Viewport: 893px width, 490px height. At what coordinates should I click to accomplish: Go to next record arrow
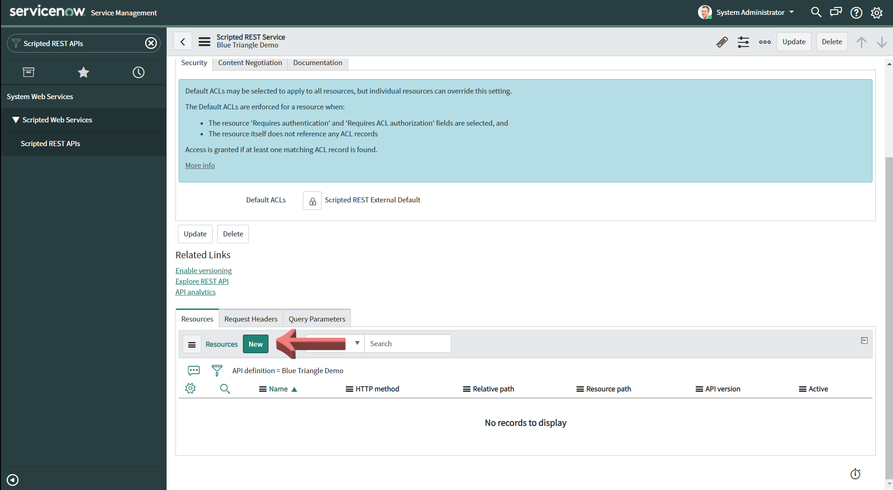[x=881, y=42]
